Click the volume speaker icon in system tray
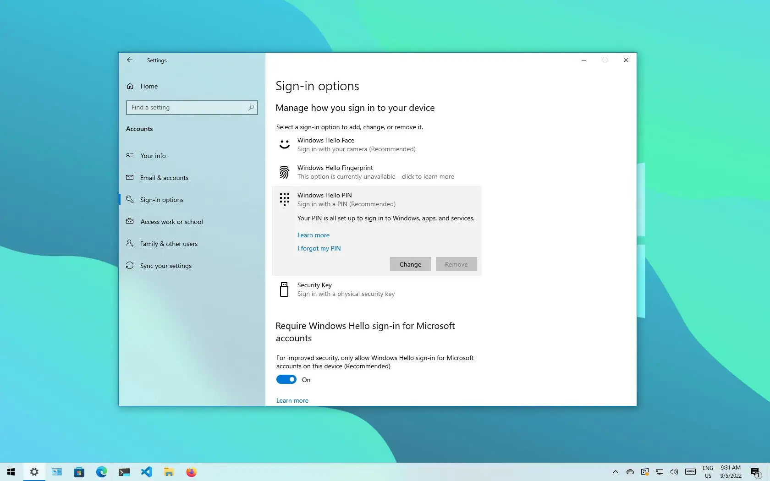Image resolution: width=770 pixels, height=481 pixels. 674,472
